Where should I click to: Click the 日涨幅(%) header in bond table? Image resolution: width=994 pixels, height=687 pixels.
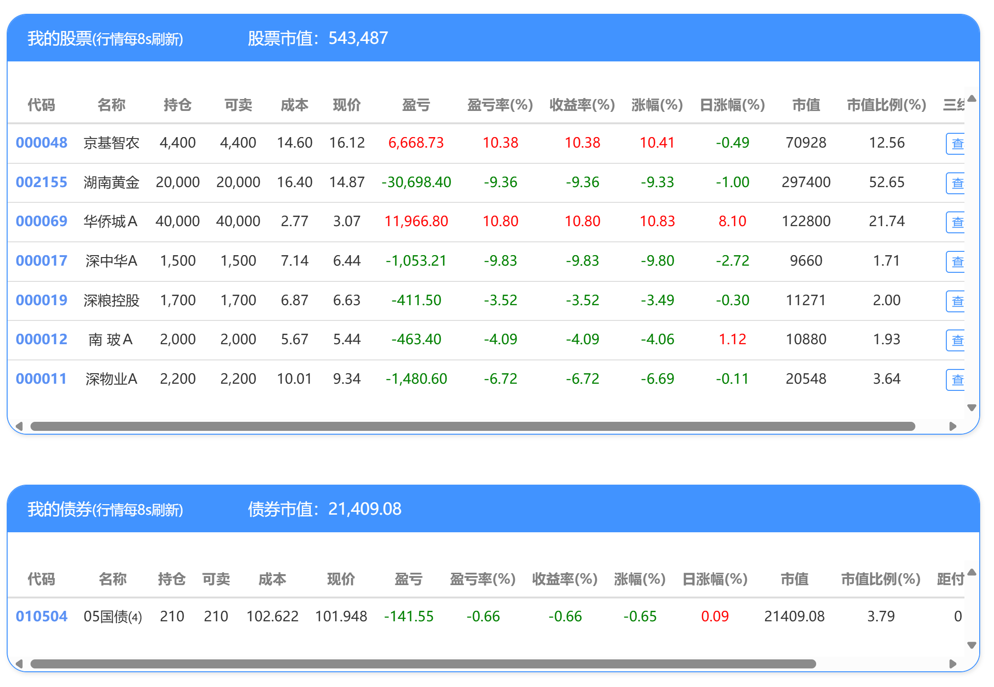click(x=715, y=579)
